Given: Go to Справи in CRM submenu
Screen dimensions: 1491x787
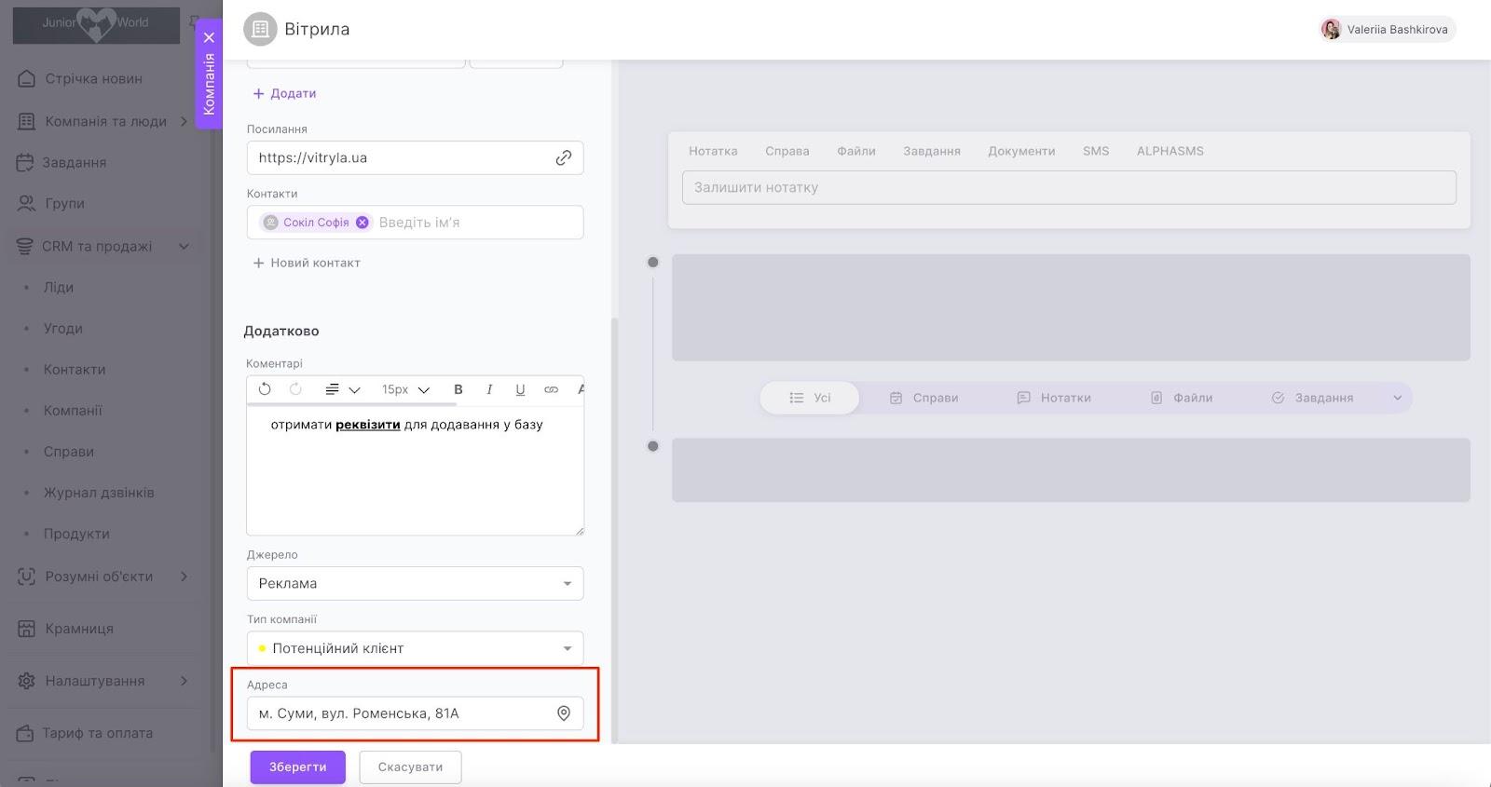Looking at the screenshot, I should coord(69,452).
